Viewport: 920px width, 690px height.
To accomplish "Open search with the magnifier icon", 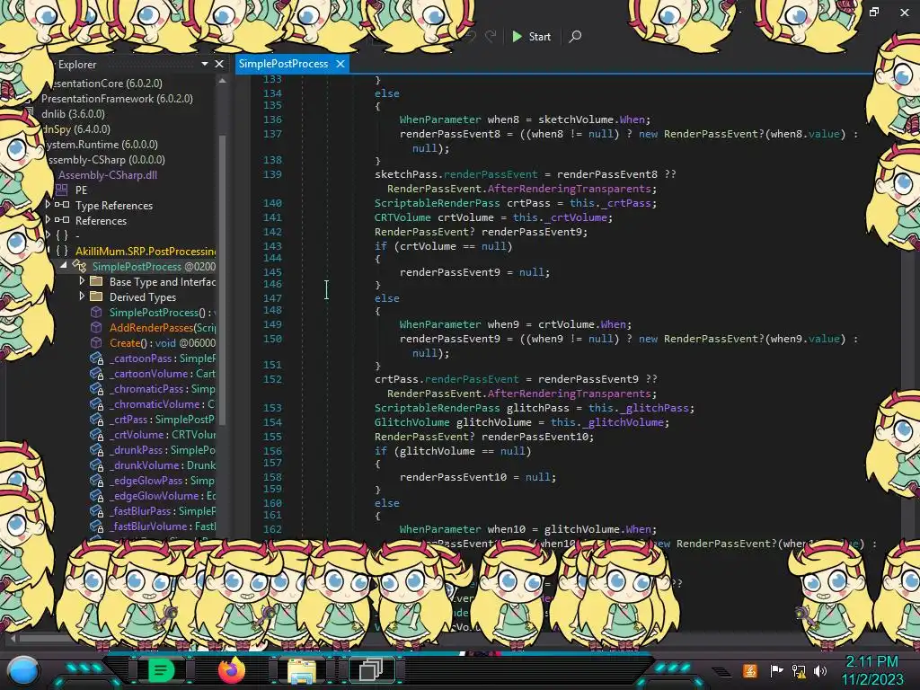I will coord(575,36).
